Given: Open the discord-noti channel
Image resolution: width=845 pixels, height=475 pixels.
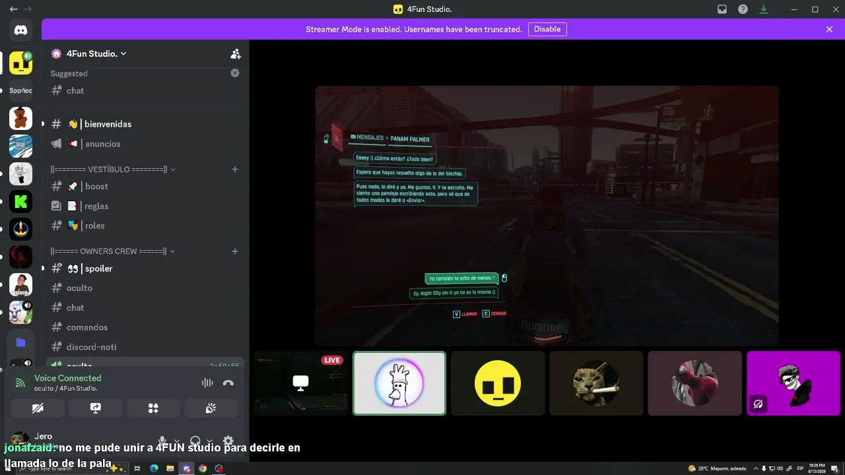Looking at the screenshot, I should (x=145, y=347).
